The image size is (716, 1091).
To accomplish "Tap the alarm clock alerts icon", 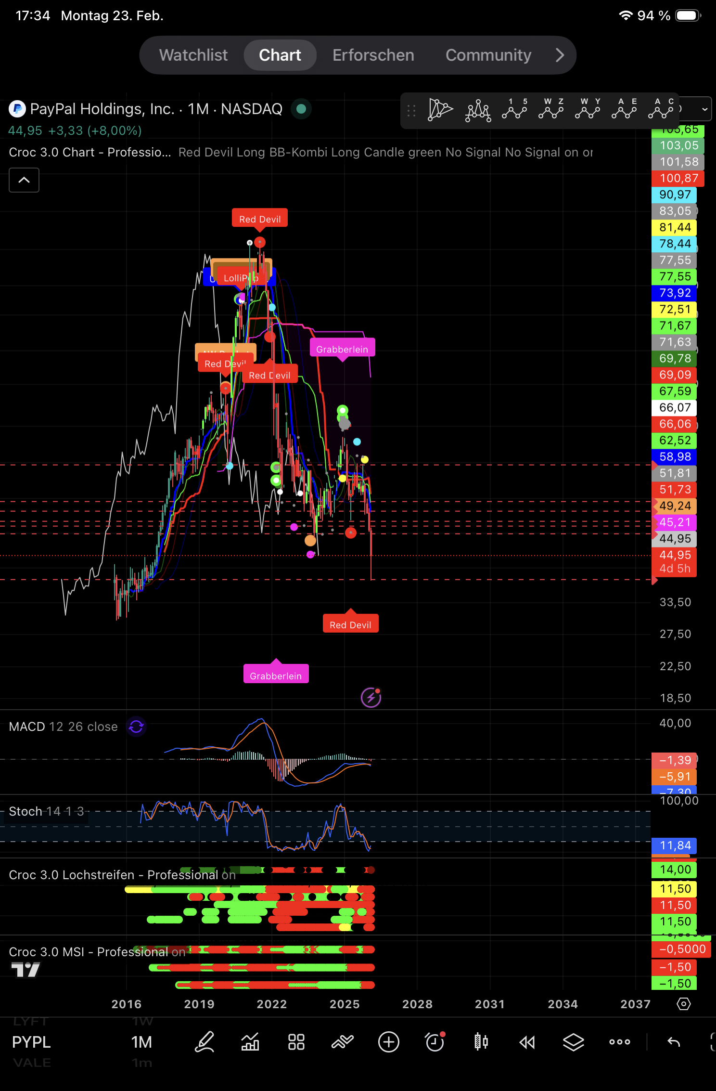I will click(435, 1042).
